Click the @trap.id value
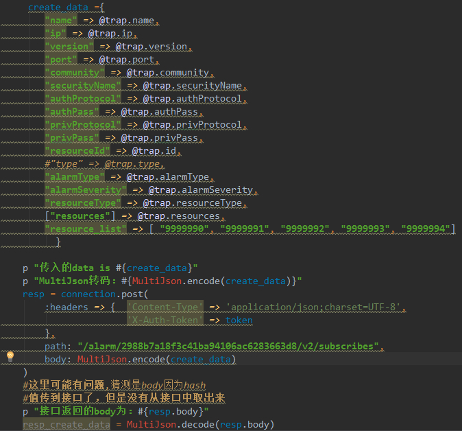The height and width of the screenshot is (431, 462). tap(154, 151)
